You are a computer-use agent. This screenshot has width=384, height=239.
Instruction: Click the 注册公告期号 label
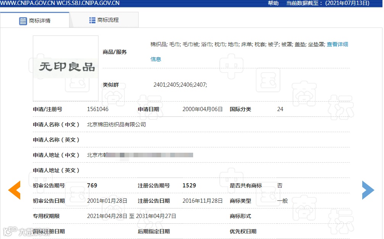154,186
